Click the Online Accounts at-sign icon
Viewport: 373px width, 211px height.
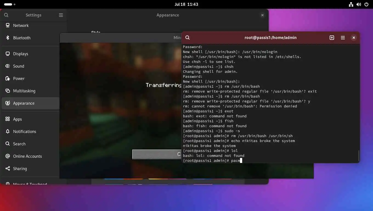8,156
